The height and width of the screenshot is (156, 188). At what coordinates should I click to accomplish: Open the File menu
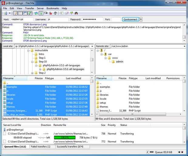pos(5,8)
